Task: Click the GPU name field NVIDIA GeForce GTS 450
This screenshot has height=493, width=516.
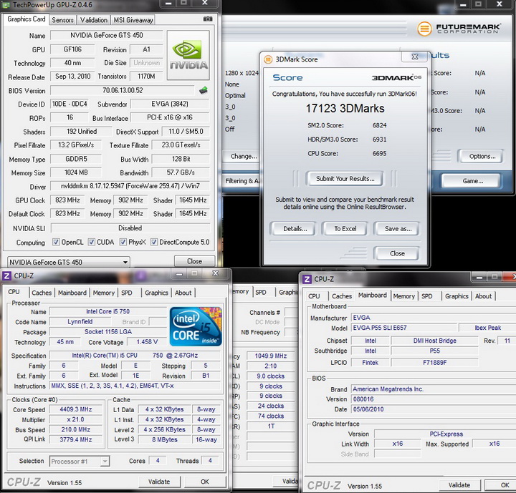Action: point(107,35)
